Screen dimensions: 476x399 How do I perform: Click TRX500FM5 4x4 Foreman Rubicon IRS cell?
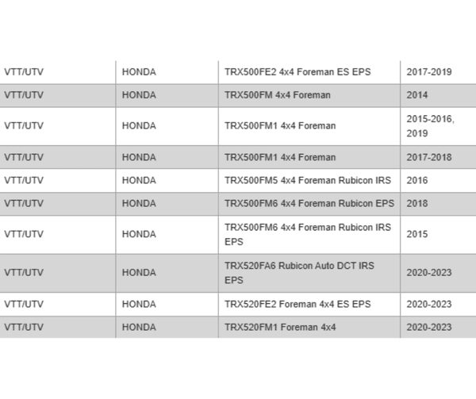308,180
